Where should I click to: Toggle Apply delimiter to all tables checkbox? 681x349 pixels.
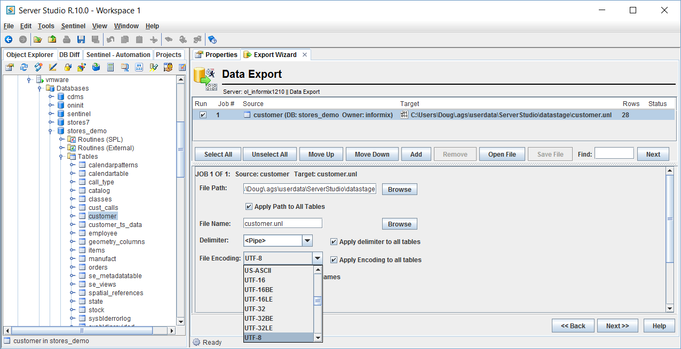click(x=334, y=241)
